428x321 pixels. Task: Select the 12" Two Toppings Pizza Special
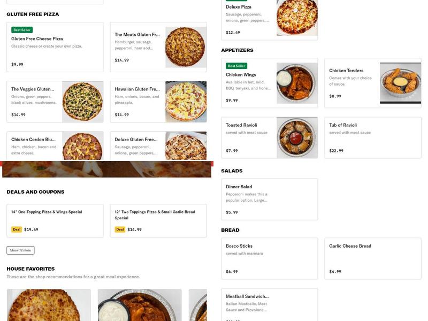pyautogui.click(x=158, y=217)
